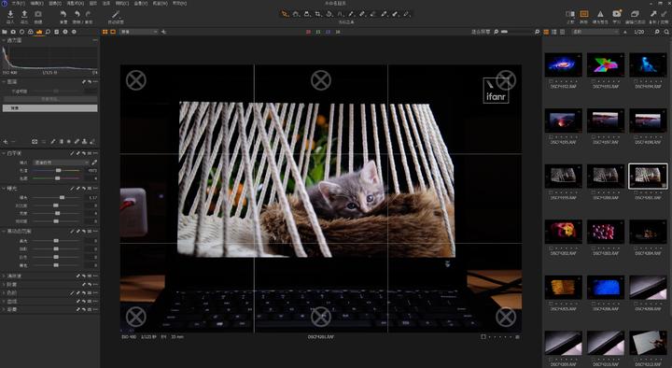Select the Background layer row
The image size is (672, 368).
pyautogui.click(x=50, y=108)
